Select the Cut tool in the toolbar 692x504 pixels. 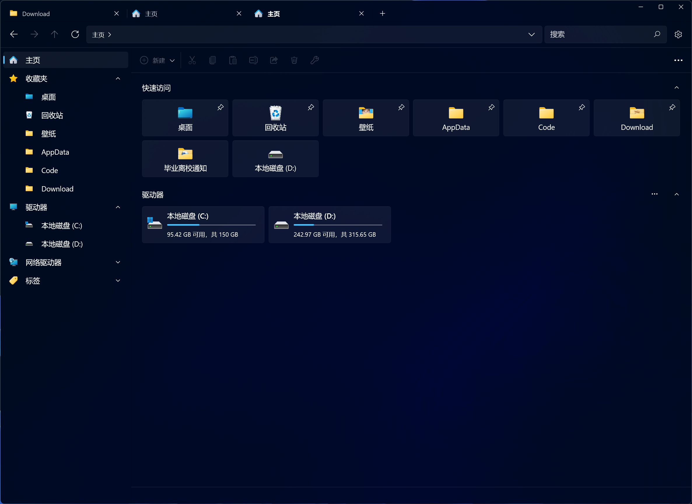(x=192, y=60)
